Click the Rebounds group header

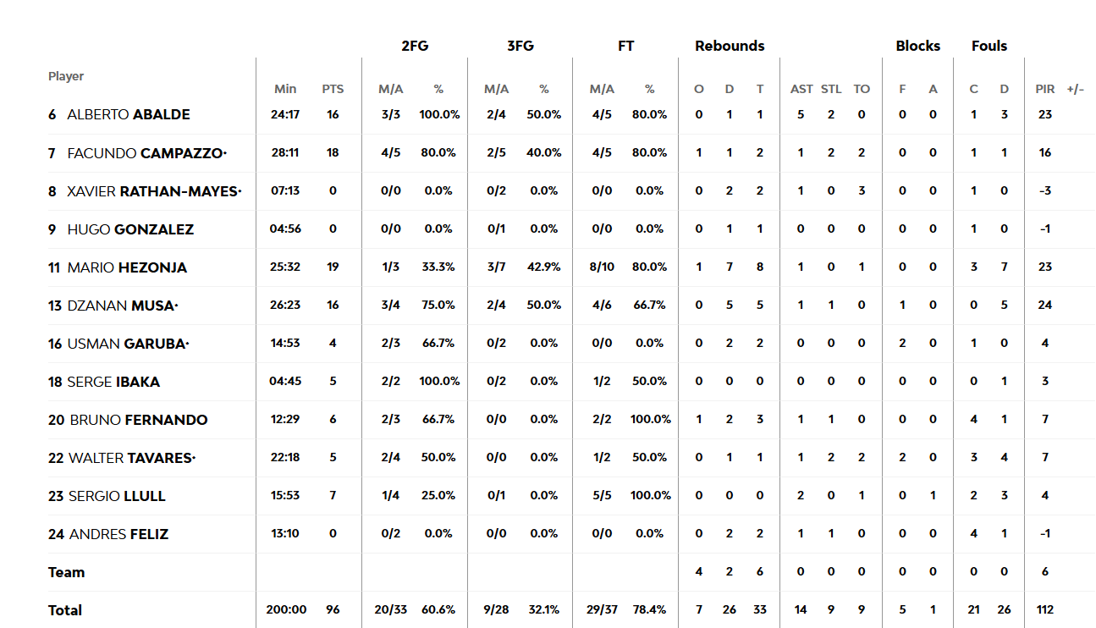[x=730, y=46]
